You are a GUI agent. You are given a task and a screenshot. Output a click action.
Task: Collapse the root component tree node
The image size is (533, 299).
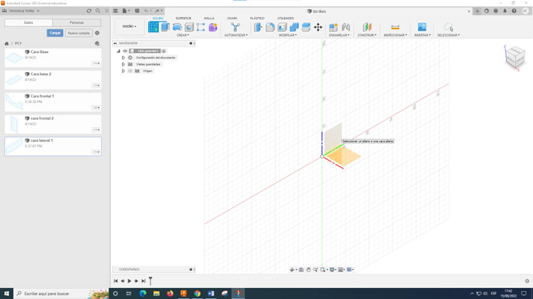pos(119,51)
